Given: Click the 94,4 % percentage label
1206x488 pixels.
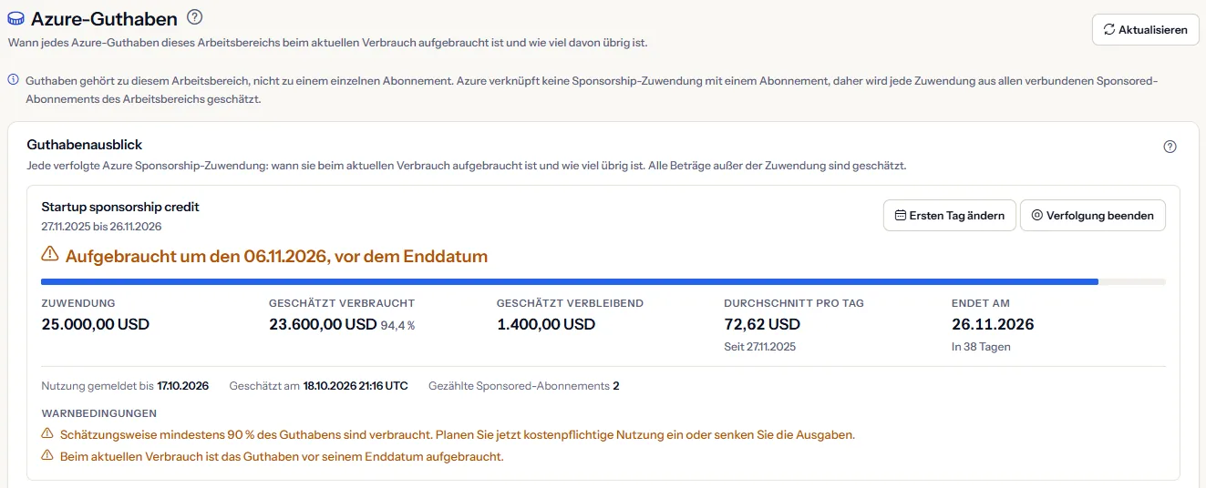Looking at the screenshot, I should pos(397,325).
